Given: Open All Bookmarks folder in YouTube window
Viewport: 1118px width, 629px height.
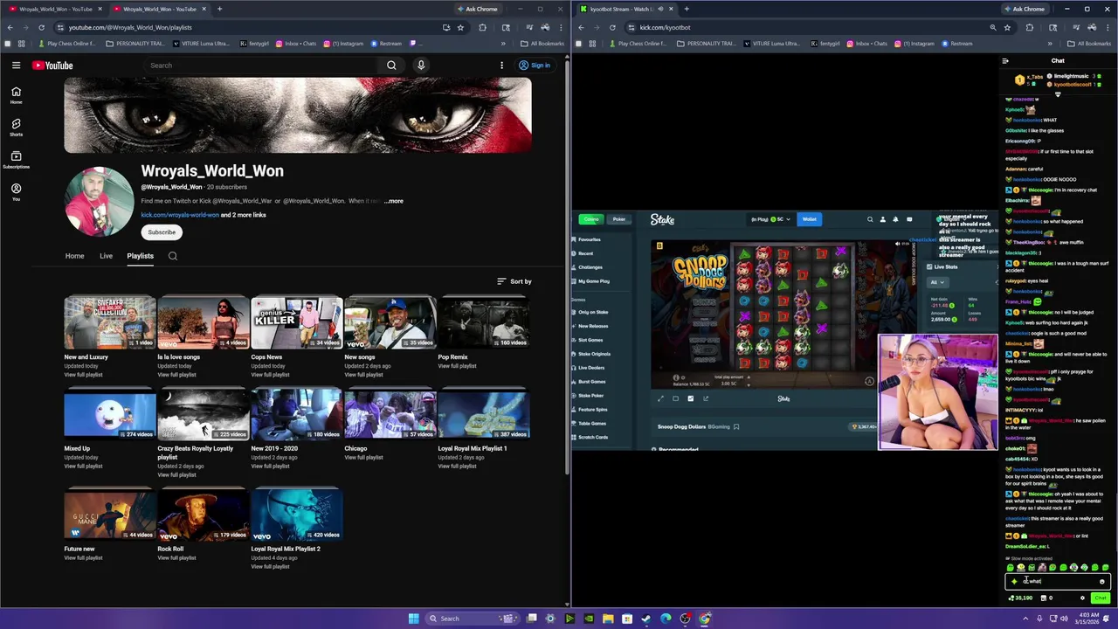Looking at the screenshot, I should click(542, 44).
